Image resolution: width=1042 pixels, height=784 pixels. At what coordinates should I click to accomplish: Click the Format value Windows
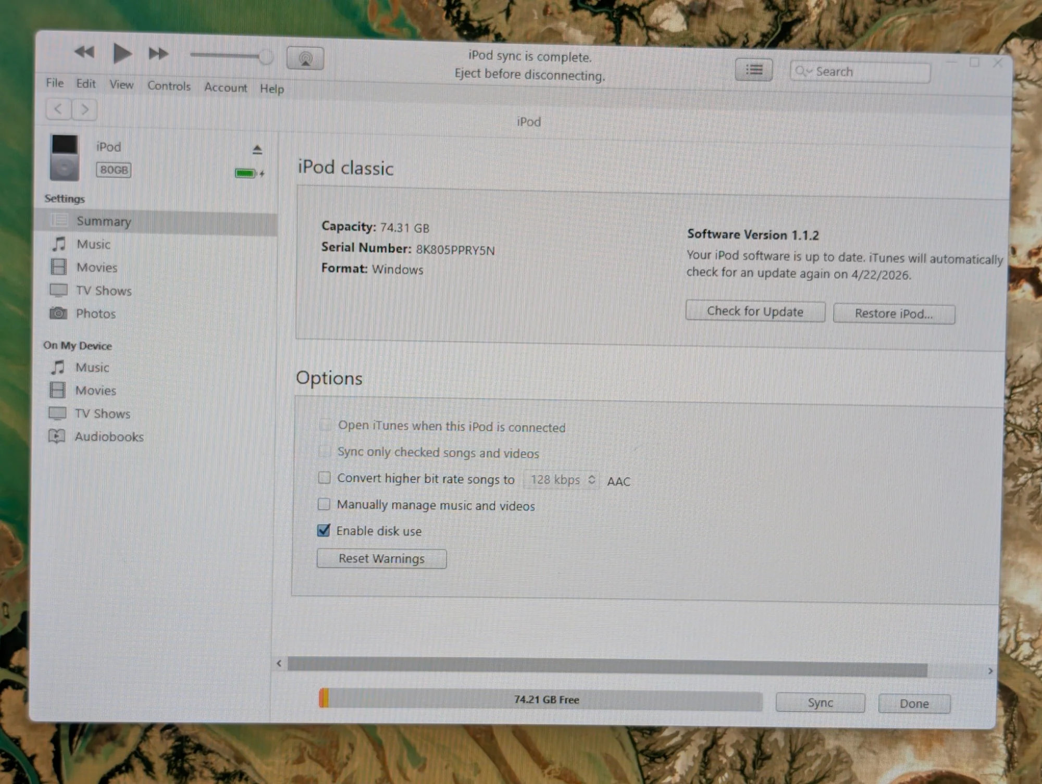click(x=398, y=269)
